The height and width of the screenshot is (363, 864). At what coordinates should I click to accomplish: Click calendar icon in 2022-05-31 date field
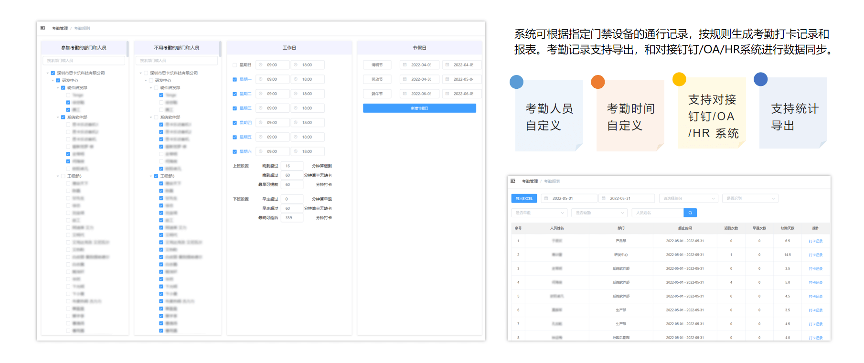pos(604,198)
